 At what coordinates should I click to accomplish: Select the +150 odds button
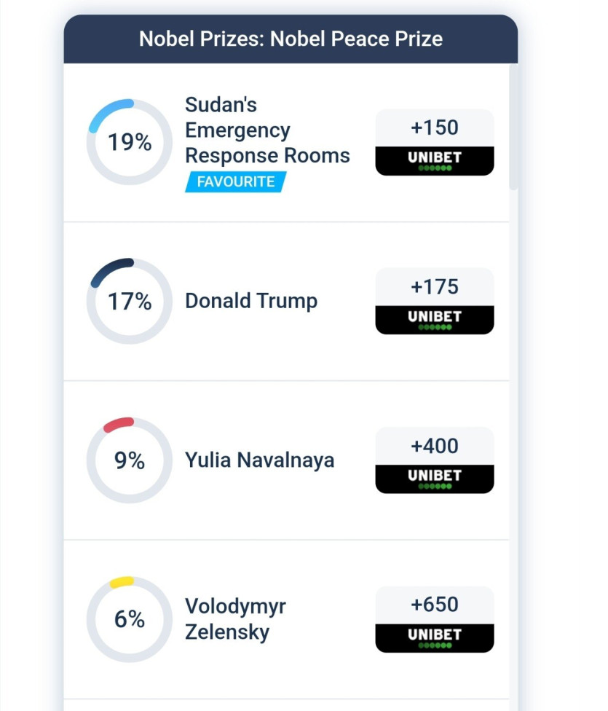coord(434,128)
